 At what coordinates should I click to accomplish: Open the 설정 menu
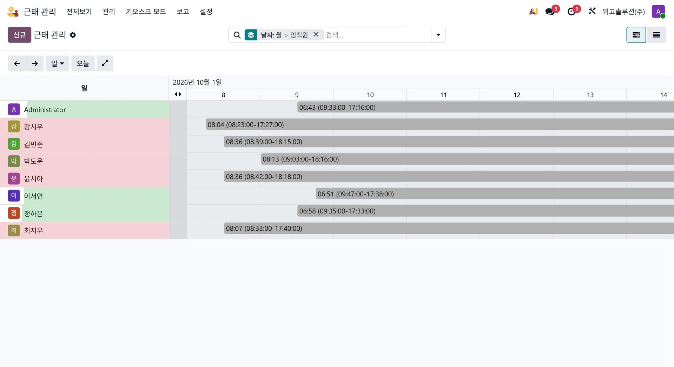pos(206,12)
